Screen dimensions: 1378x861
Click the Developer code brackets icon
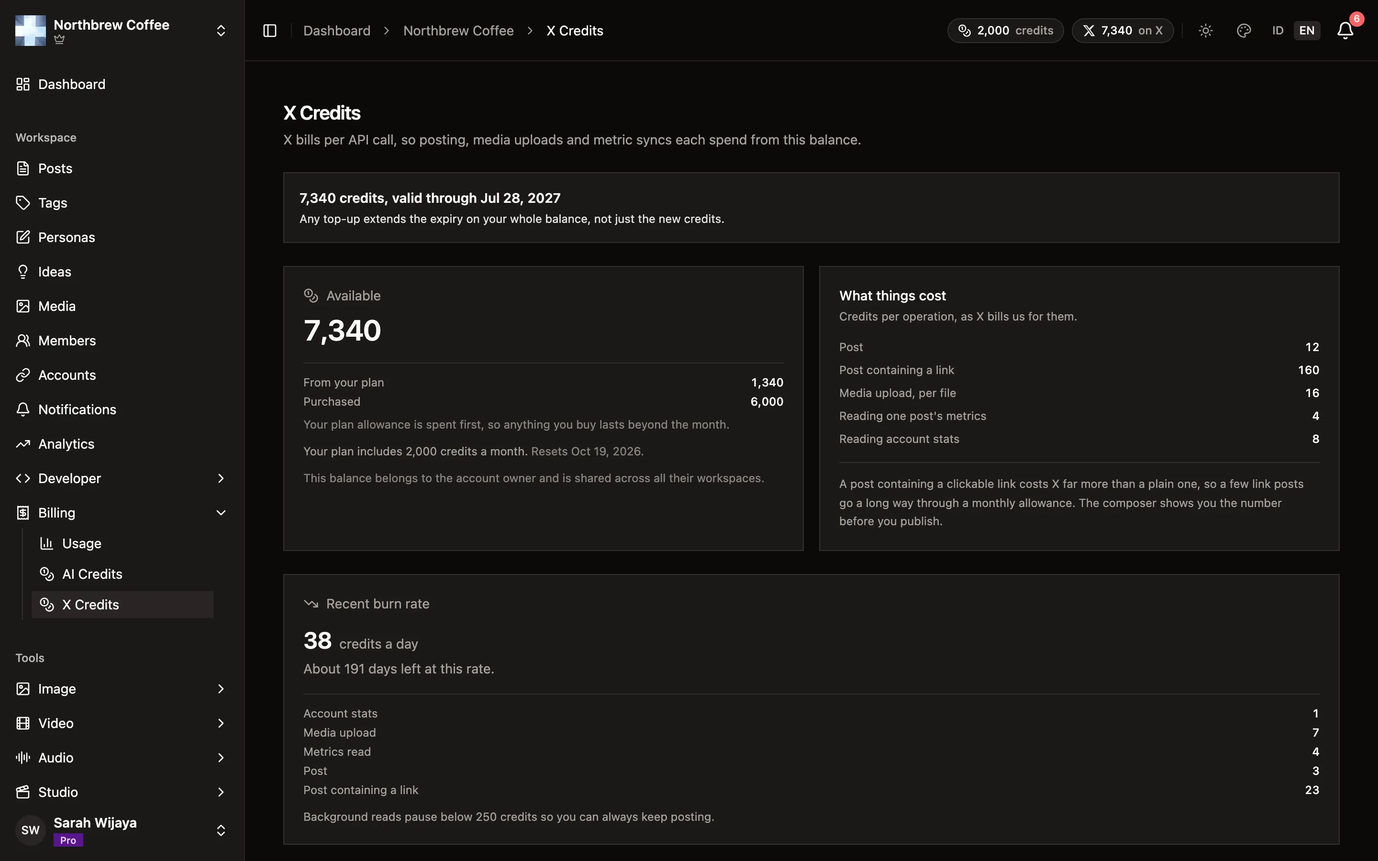pos(23,478)
